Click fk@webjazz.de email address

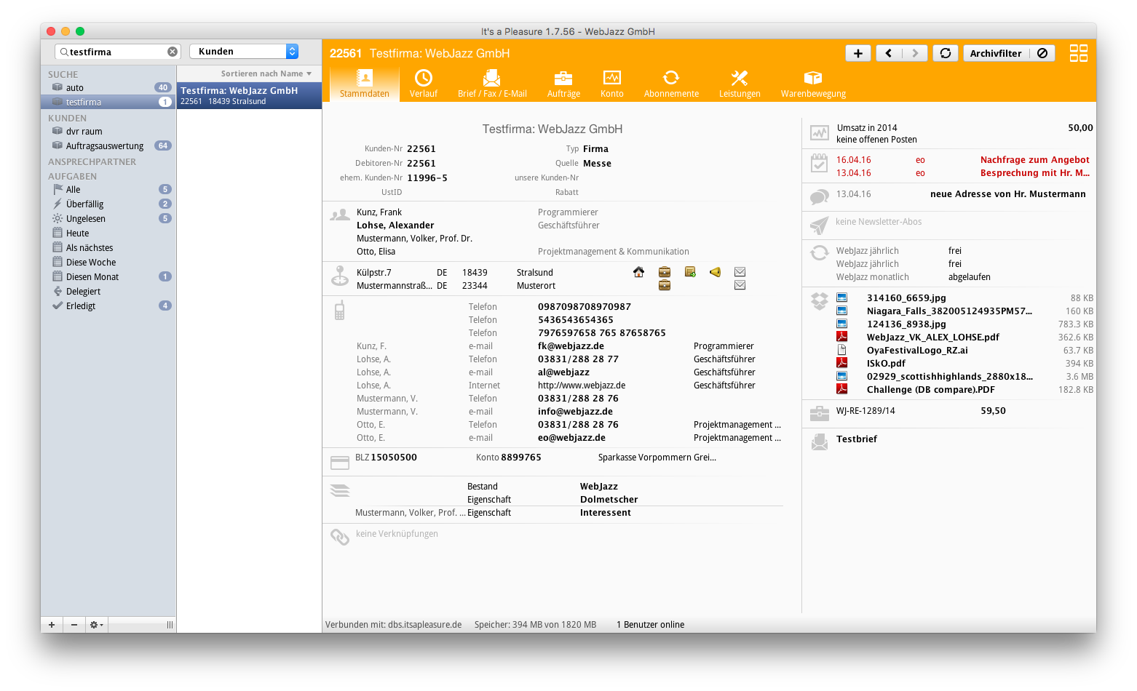(571, 346)
